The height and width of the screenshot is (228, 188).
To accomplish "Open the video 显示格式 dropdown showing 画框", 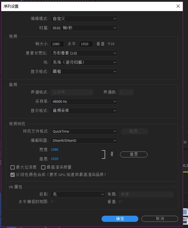I will tap(84, 72).
